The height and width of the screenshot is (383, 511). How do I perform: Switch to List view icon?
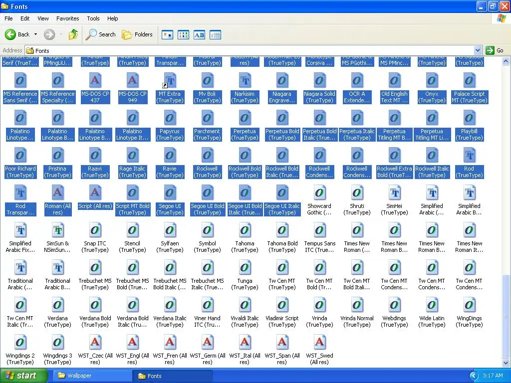click(x=183, y=34)
